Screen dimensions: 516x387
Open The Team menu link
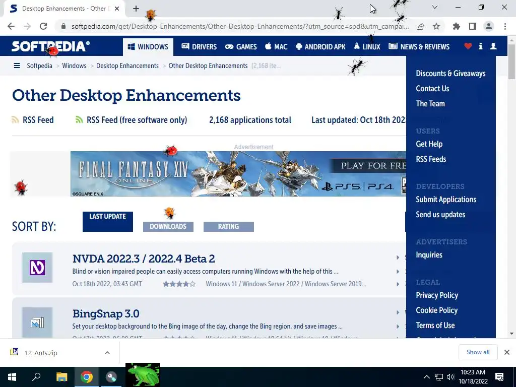click(430, 104)
